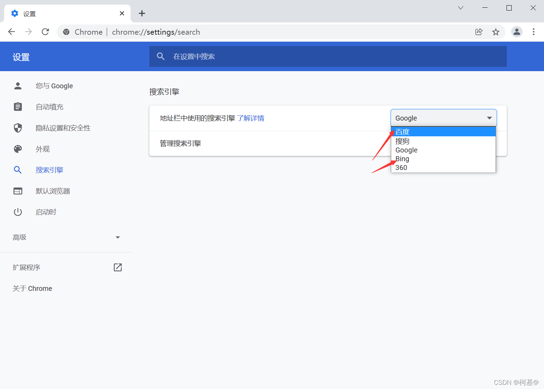Open the 启动时 section

tap(46, 212)
